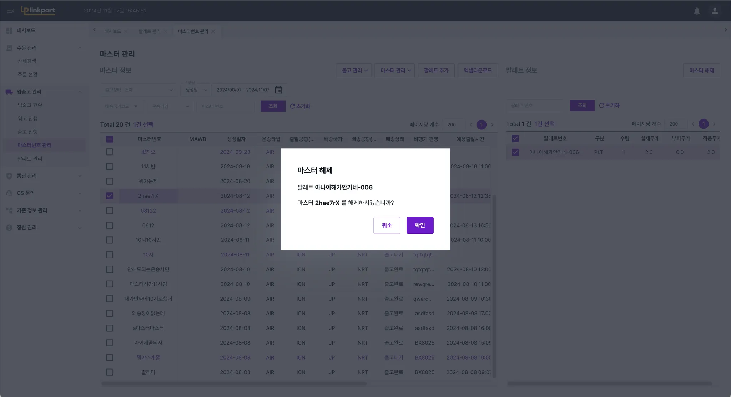The width and height of the screenshot is (731, 397).
Task: Confirm with the 확인 button
Action: coord(420,225)
